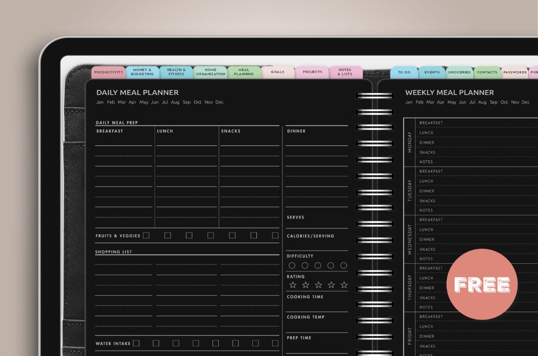This screenshot has height=356, width=538.
Task: Click the Cooking Temp field
Action: 317,322
